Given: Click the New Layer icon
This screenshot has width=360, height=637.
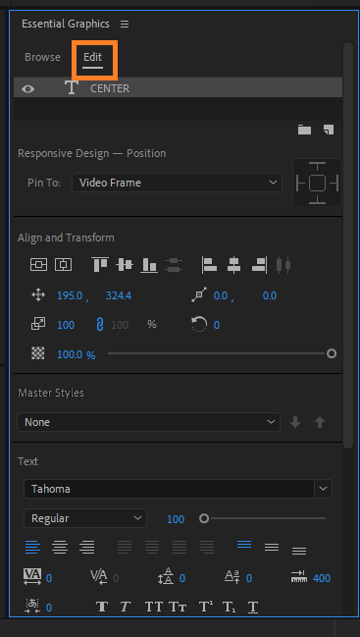Looking at the screenshot, I should click(329, 130).
